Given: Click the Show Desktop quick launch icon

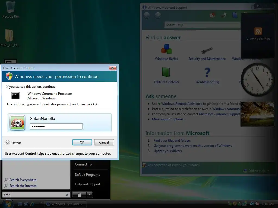Looking at the screenshot, I should [x=20, y=204].
